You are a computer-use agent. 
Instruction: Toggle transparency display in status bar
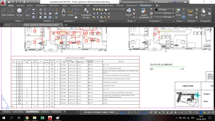(x=155, y=112)
